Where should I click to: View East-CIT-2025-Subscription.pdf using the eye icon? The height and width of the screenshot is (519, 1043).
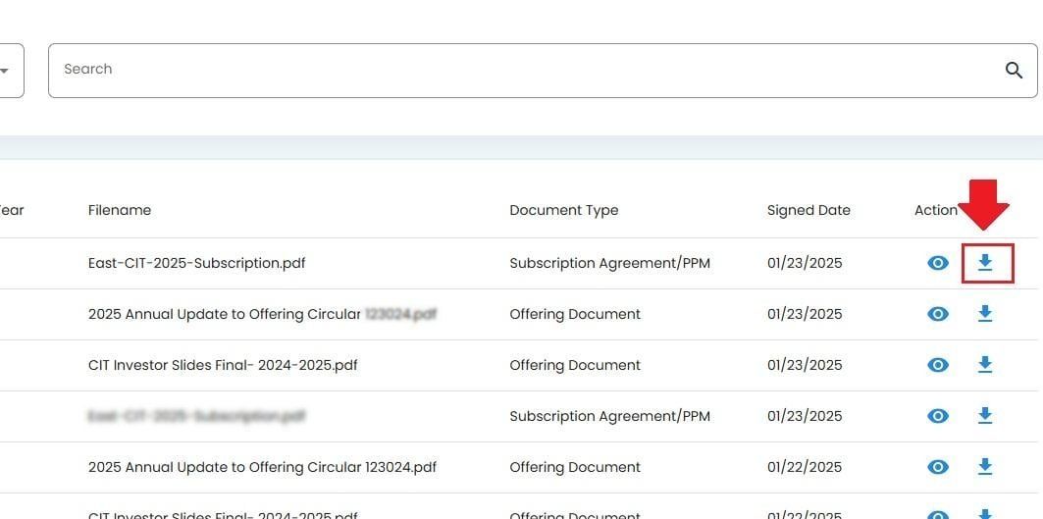pyautogui.click(x=938, y=263)
